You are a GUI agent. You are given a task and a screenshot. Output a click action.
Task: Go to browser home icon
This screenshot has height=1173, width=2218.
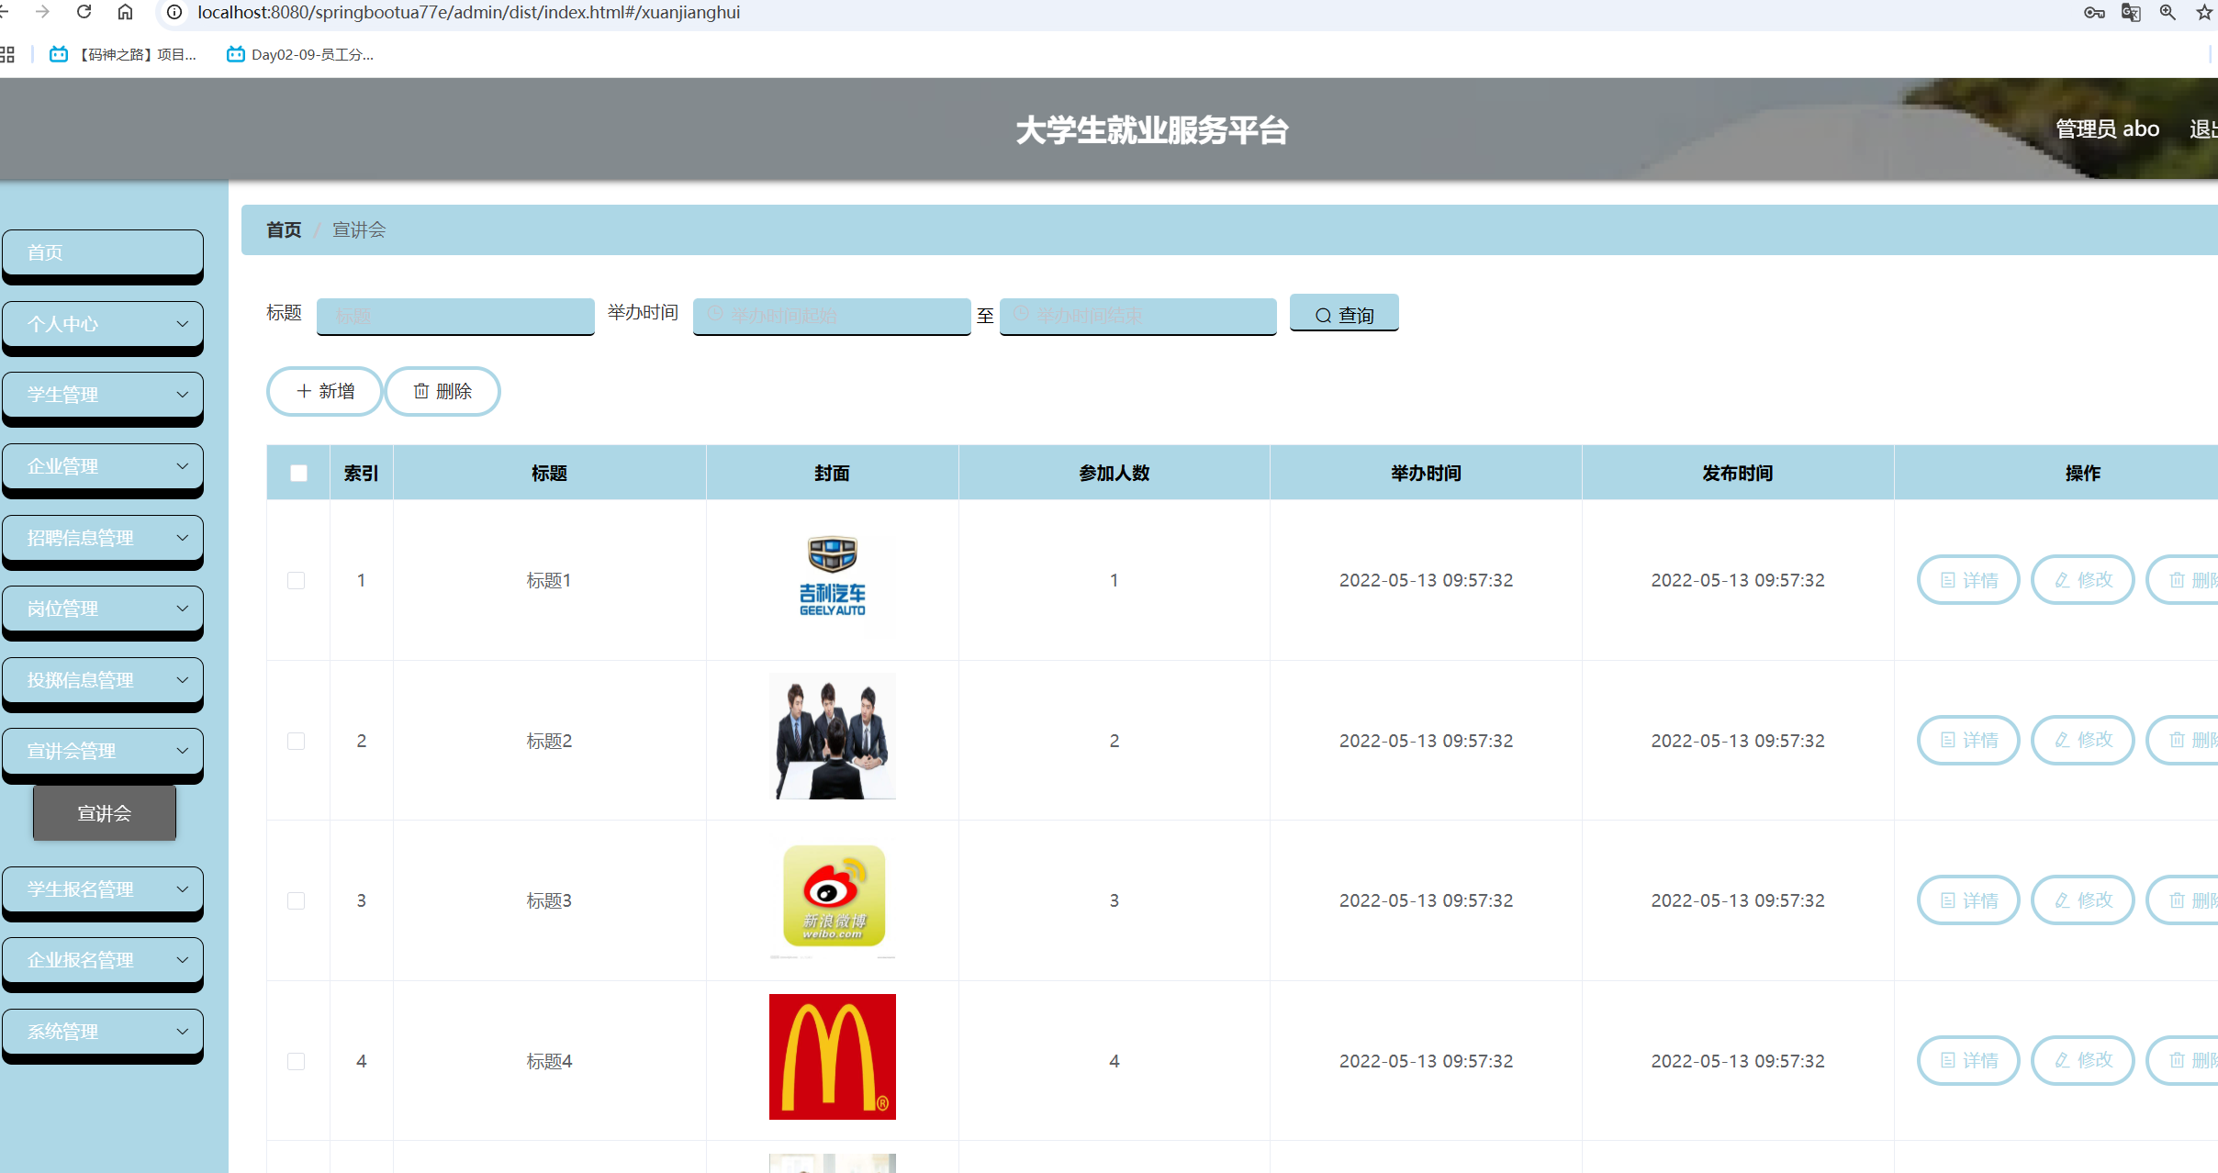point(125,12)
